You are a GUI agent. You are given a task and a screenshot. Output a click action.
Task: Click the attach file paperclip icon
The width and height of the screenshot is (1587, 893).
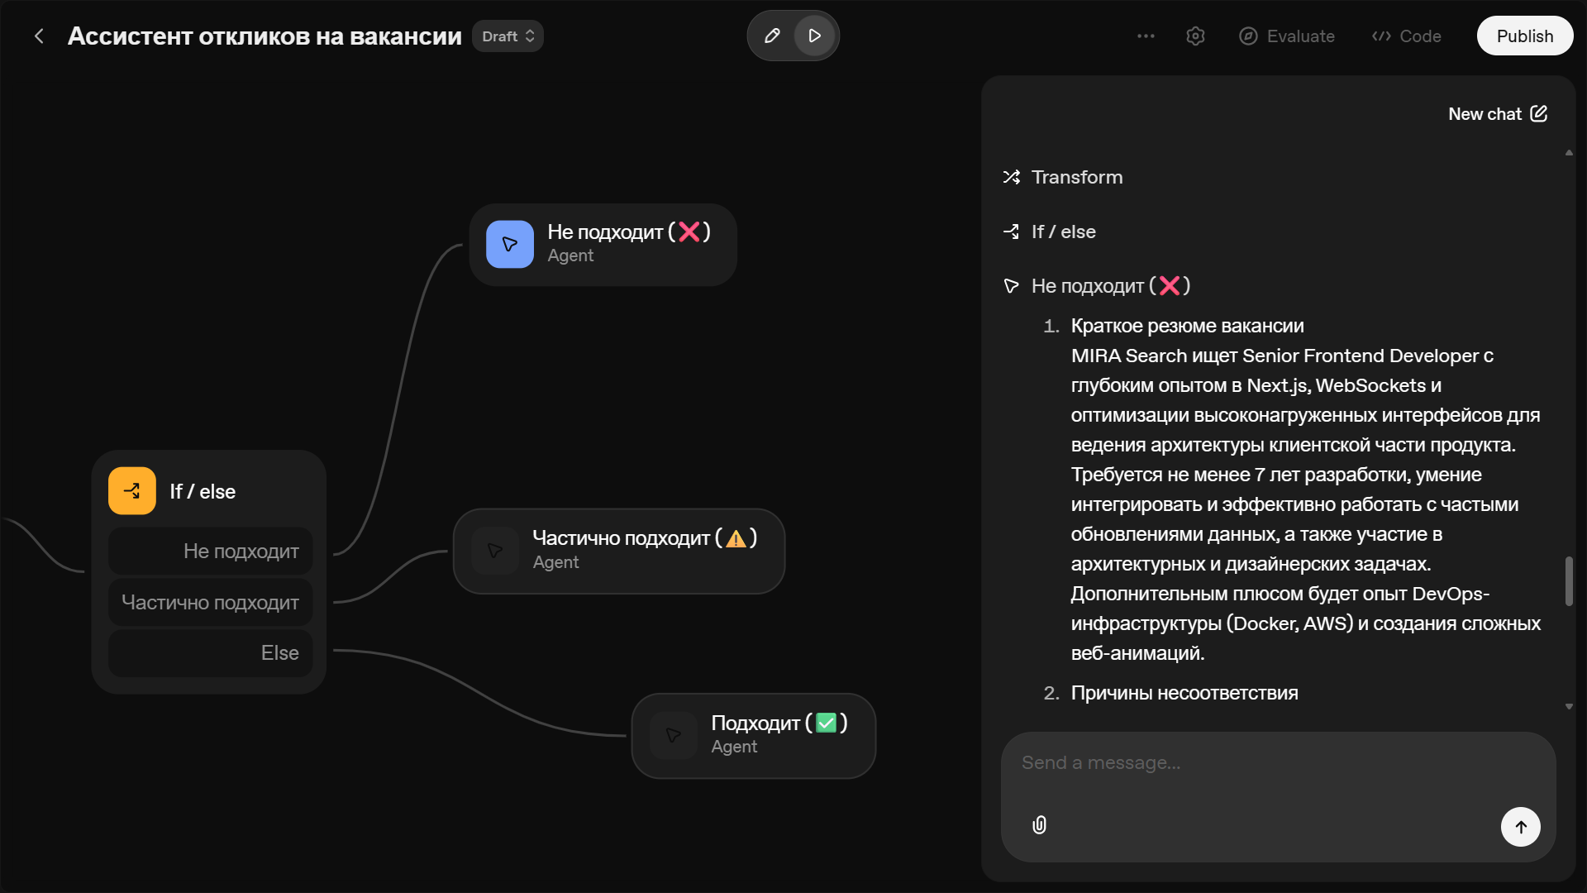(x=1040, y=825)
